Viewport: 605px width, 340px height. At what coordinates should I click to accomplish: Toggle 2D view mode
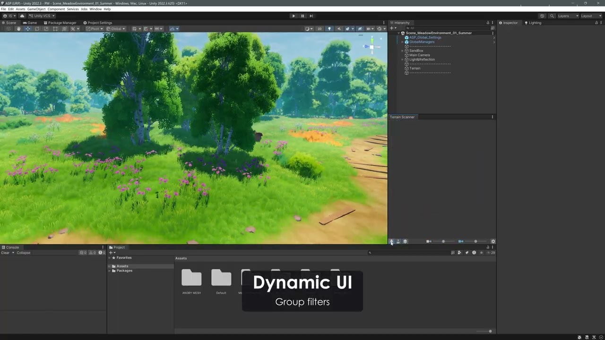(x=320, y=29)
